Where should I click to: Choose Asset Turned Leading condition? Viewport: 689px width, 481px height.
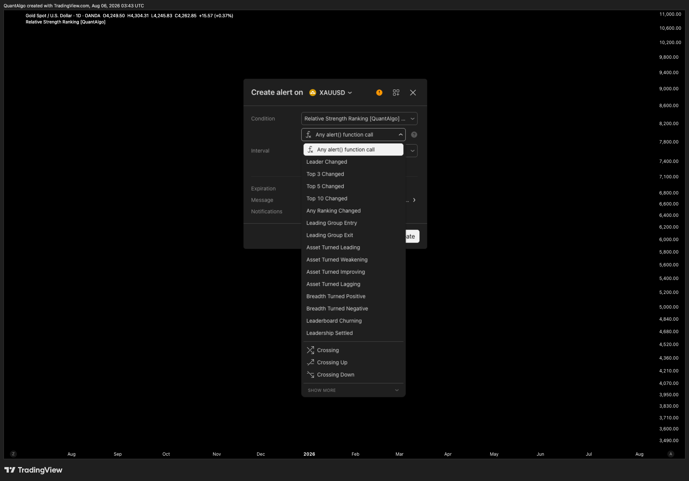pos(353,248)
